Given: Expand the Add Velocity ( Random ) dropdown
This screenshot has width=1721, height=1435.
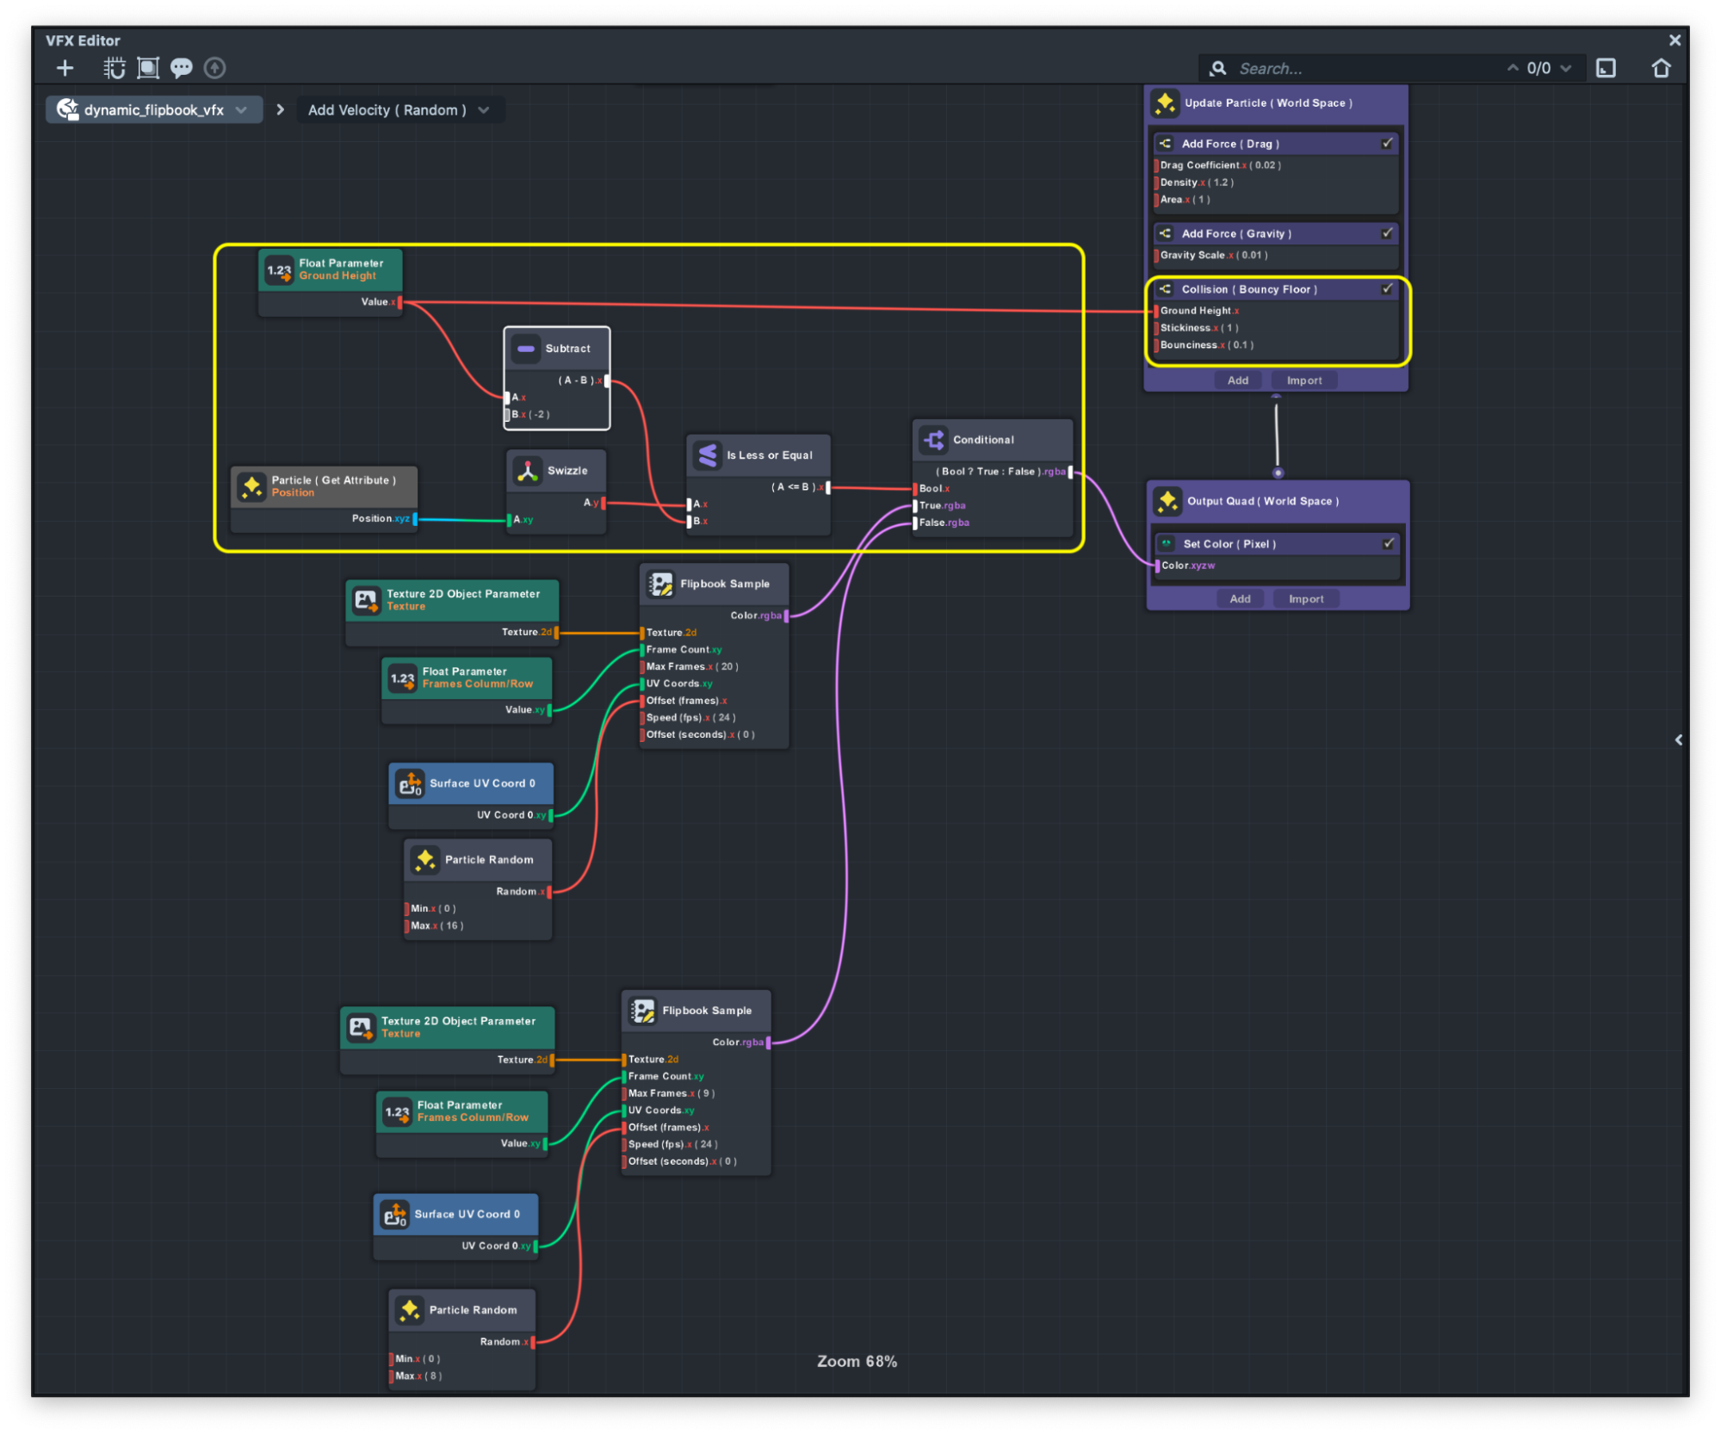Looking at the screenshot, I should pyautogui.click(x=484, y=110).
